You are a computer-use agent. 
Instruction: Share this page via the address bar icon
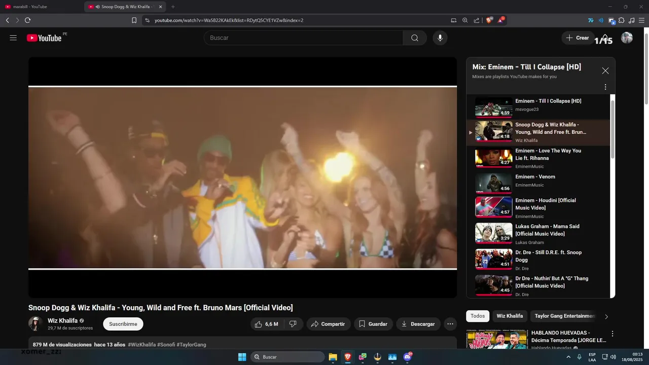click(477, 20)
